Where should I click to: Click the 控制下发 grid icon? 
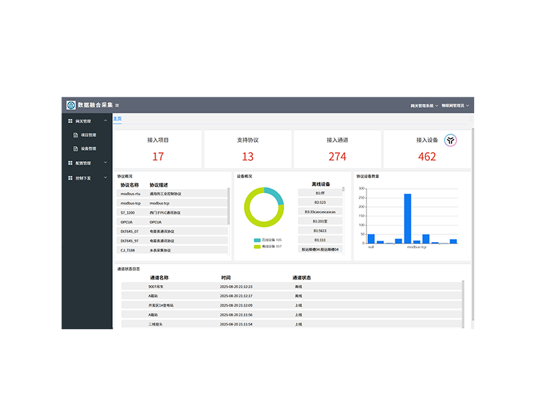click(70, 178)
